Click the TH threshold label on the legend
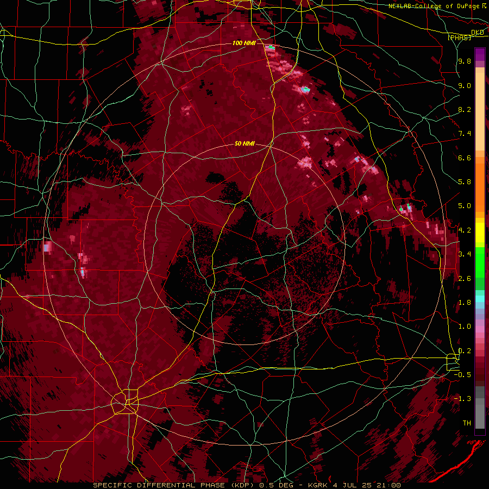Image resolution: width=489 pixels, height=489 pixels. [x=467, y=423]
